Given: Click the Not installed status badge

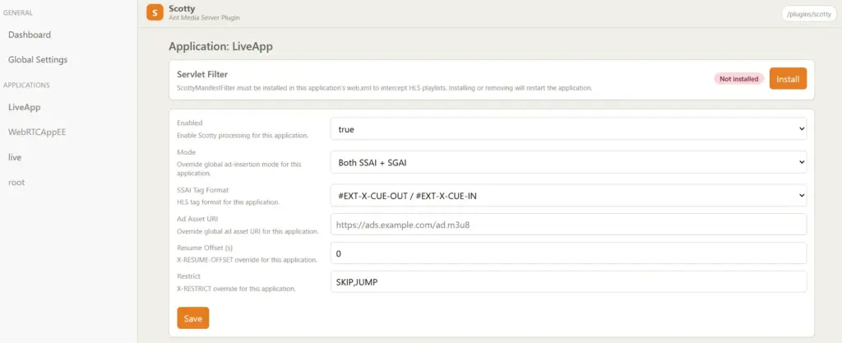Looking at the screenshot, I should click(x=739, y=79).
